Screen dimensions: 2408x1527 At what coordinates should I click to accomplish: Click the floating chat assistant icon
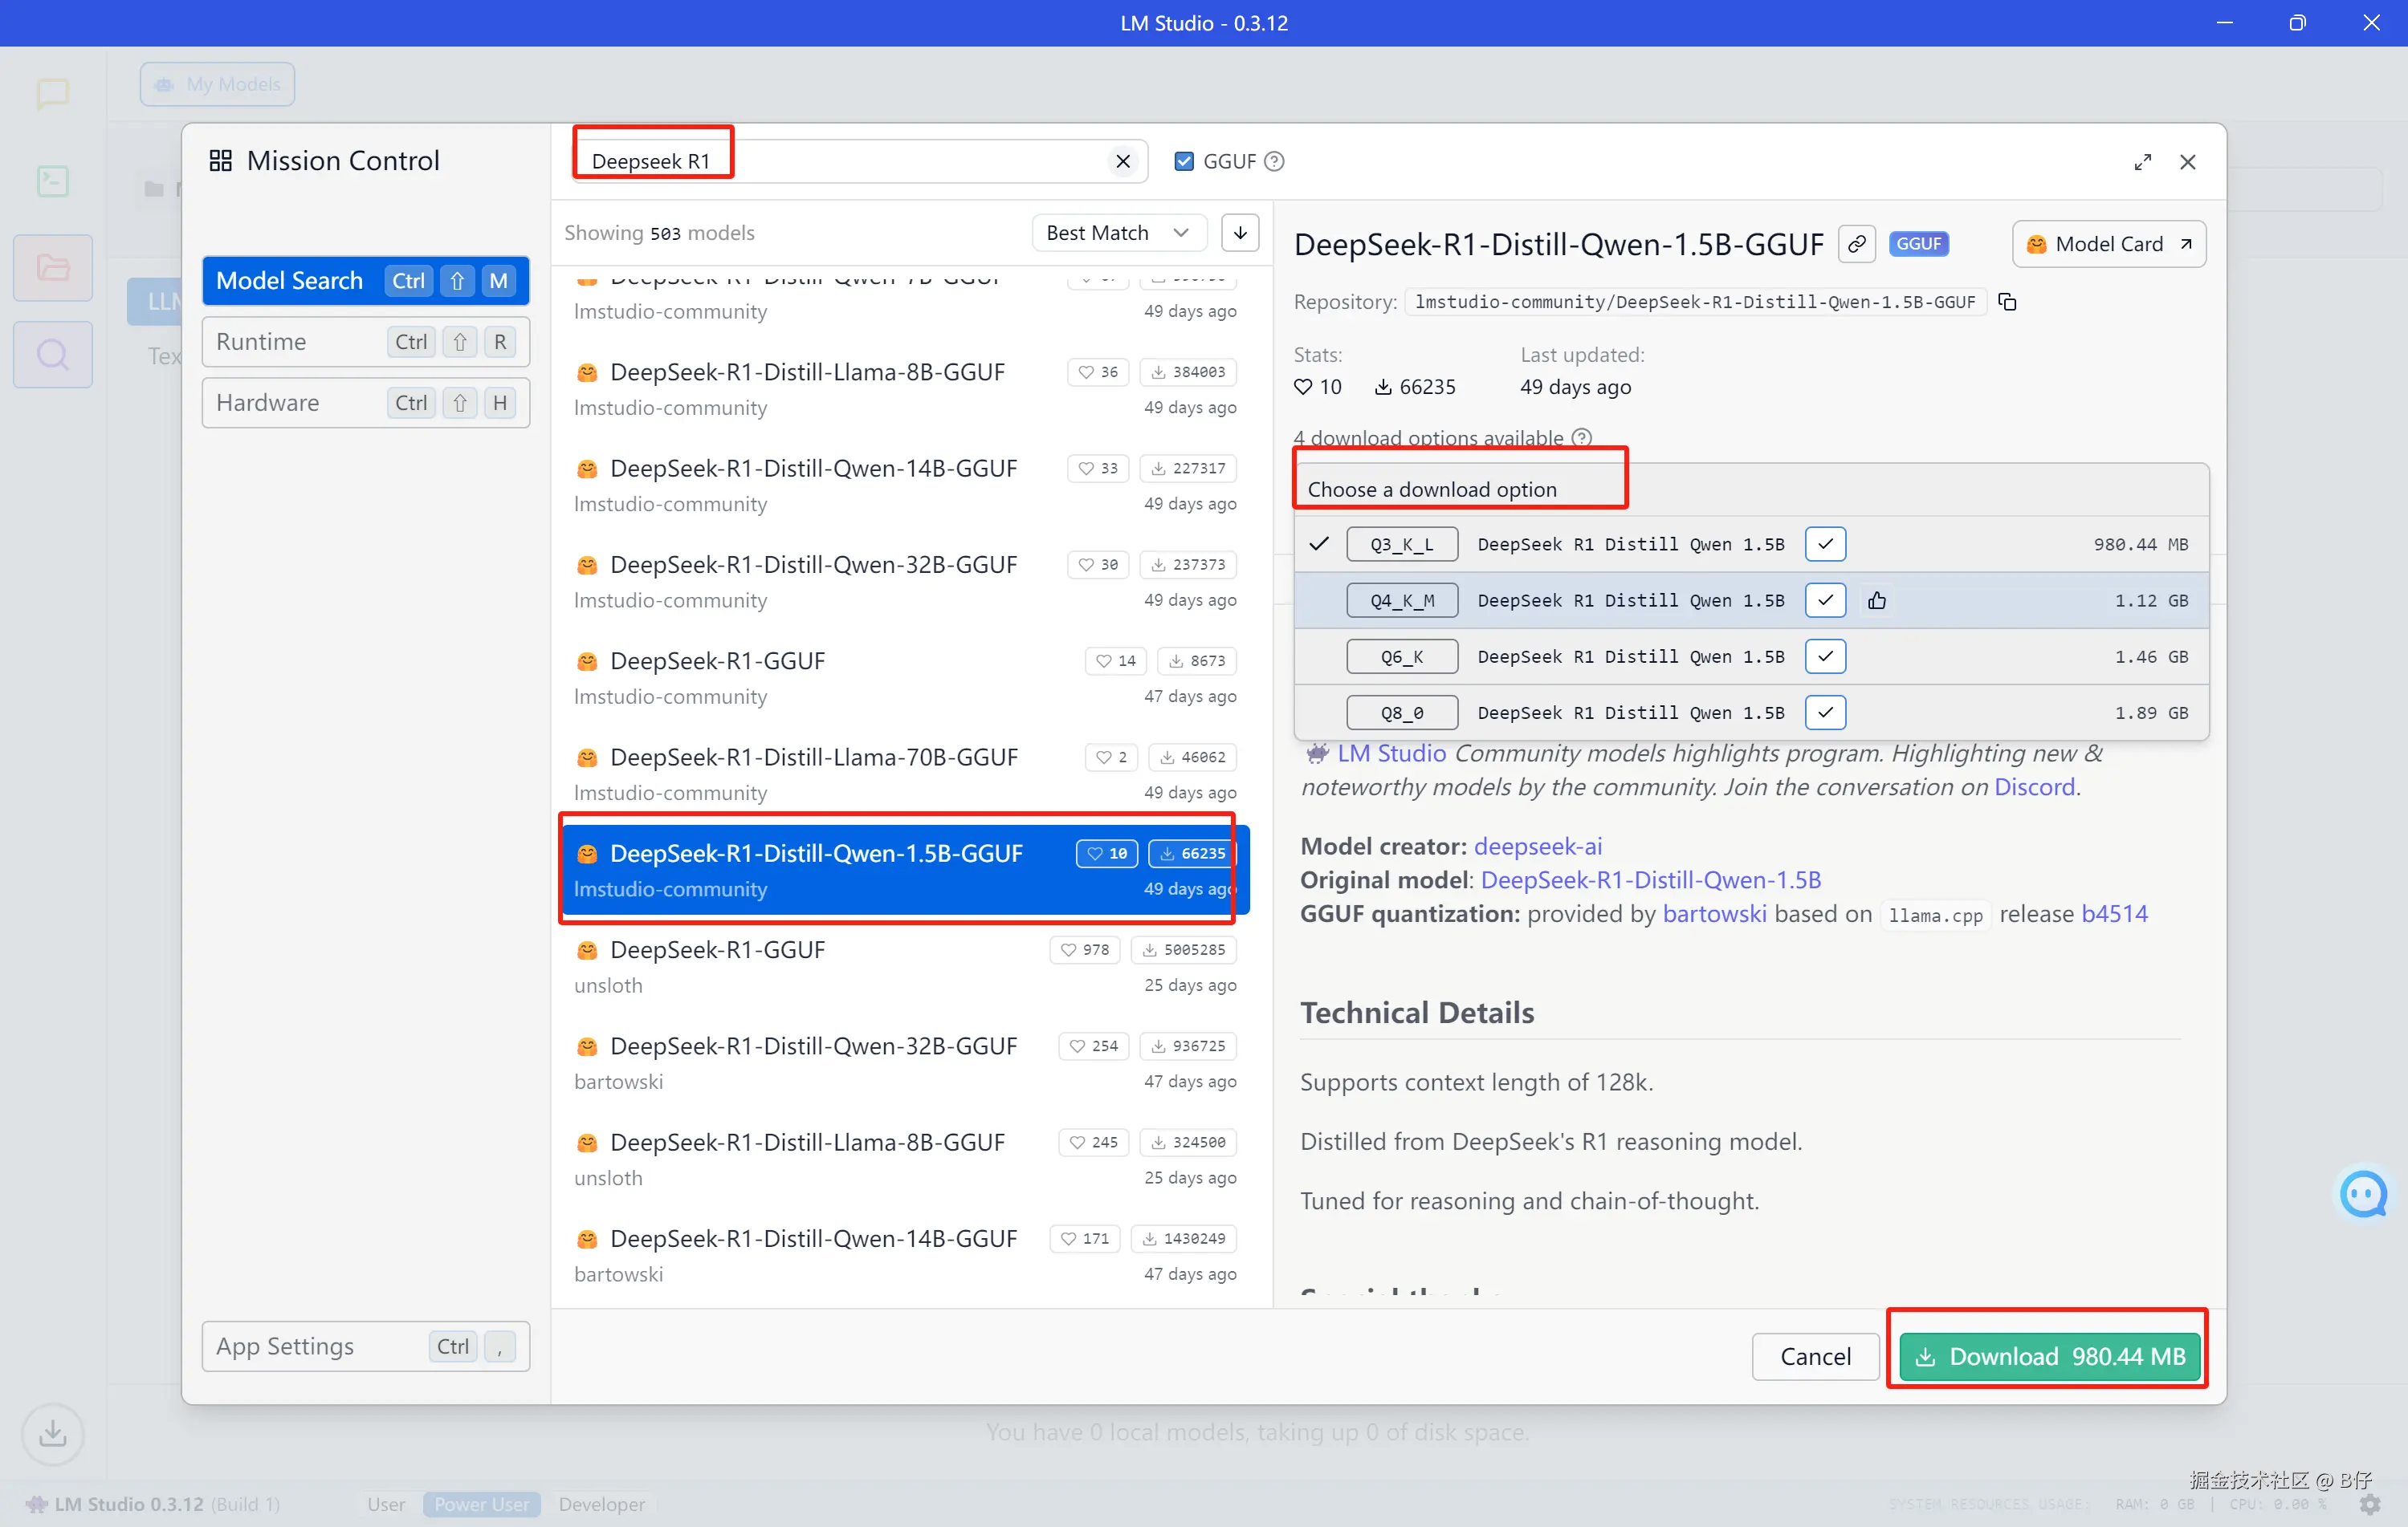(2363, 1194)
